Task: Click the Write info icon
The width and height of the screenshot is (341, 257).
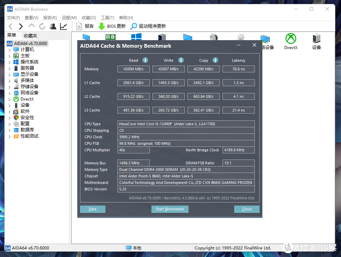Action: point(181,60)
